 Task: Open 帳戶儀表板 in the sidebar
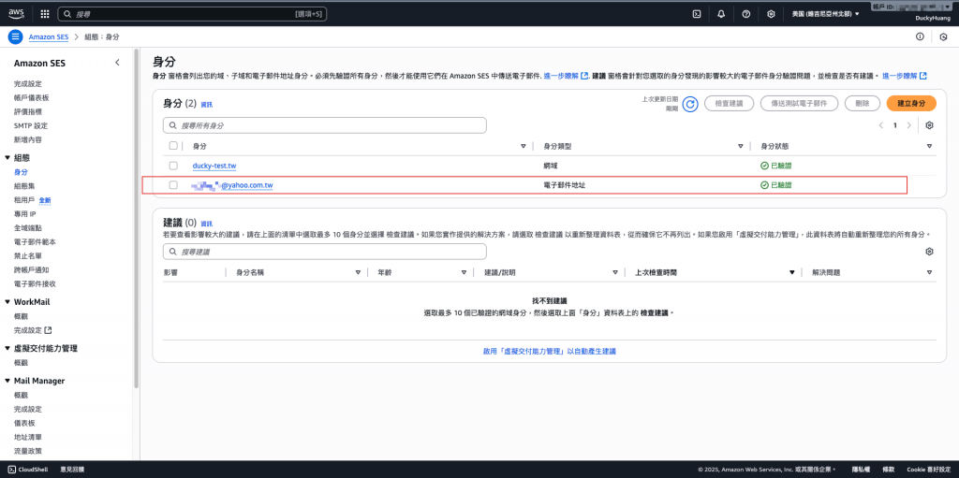(x=31, y=98)
